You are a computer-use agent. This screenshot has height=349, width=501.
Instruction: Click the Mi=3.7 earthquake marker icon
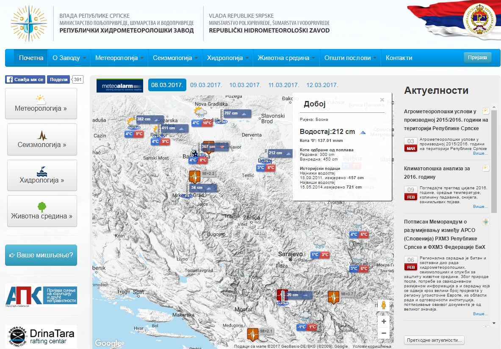coord(334,297)
